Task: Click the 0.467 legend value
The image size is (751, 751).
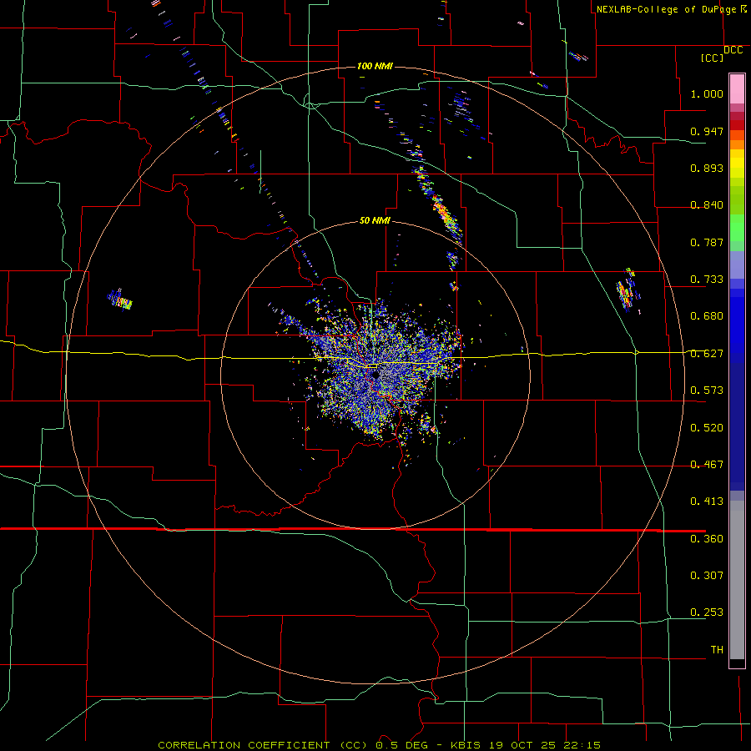Action: [x=707, y=465]
